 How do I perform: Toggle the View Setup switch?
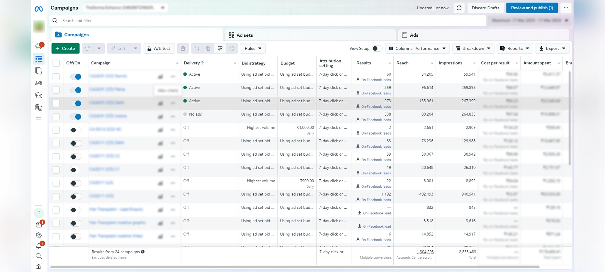click(x=377, y=48)
